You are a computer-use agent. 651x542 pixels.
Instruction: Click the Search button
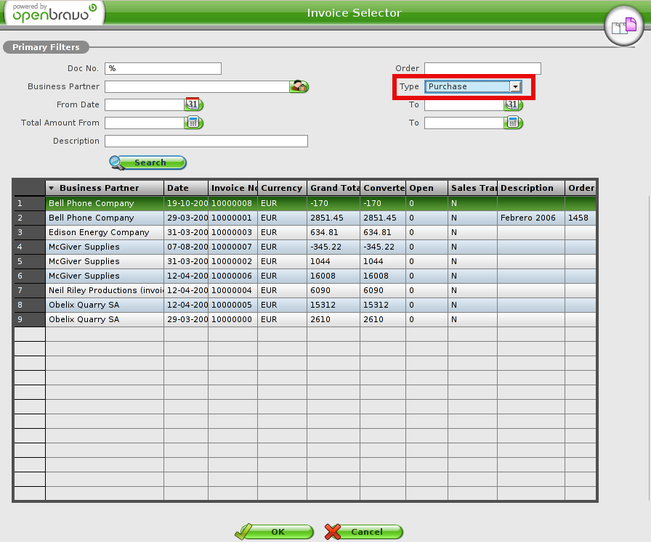[149, 163]
